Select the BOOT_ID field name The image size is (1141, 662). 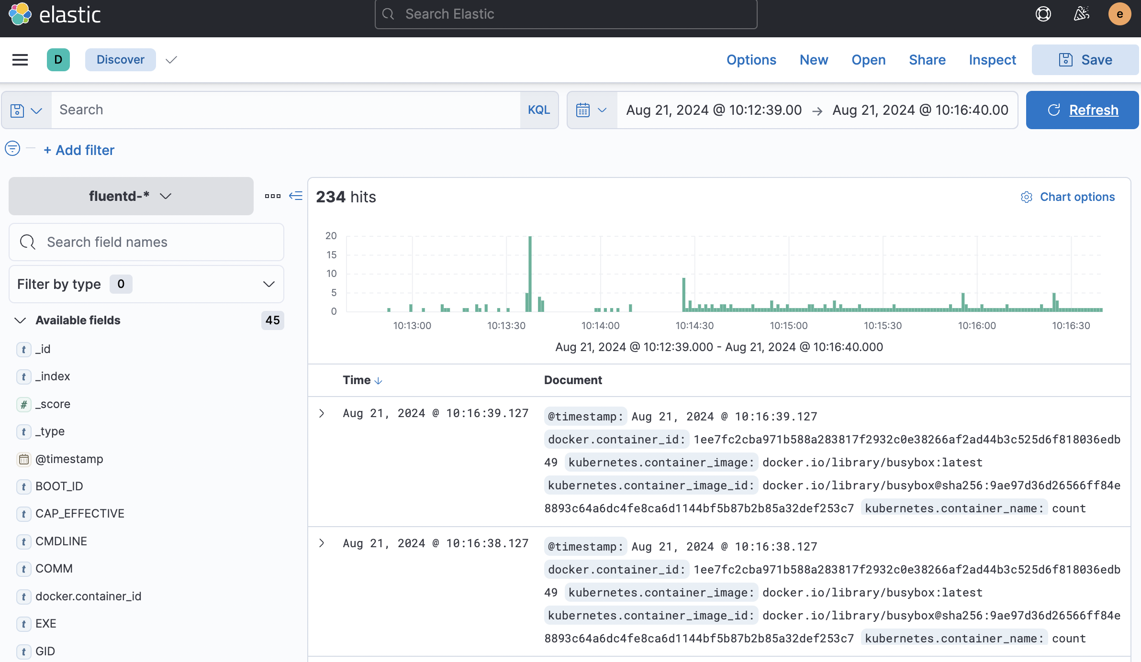[x=59, y=486]
